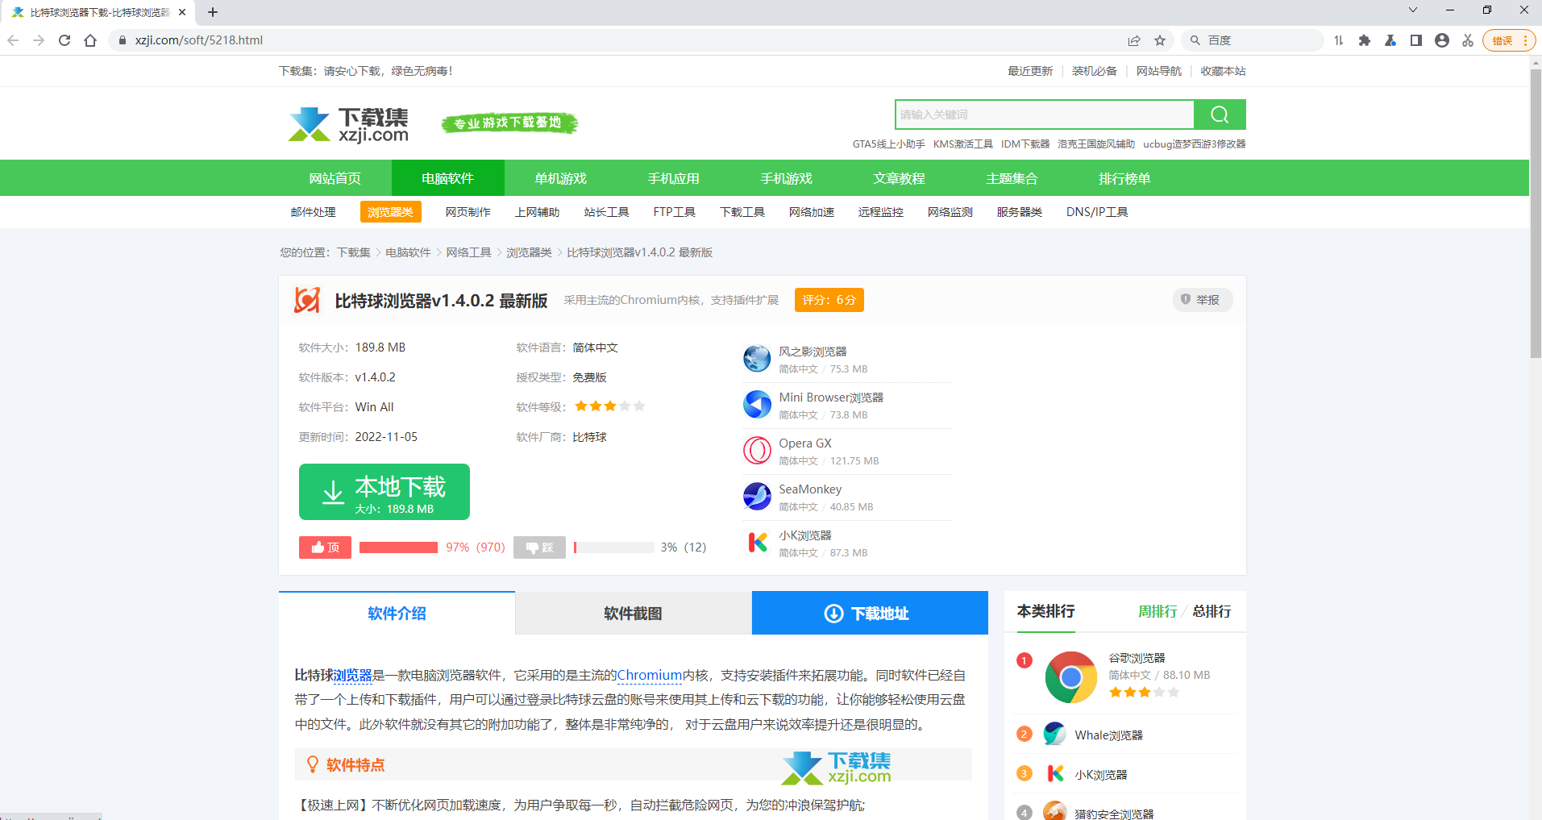
Task: Switch ranking to 周排行
Action: pos(1158,611)
